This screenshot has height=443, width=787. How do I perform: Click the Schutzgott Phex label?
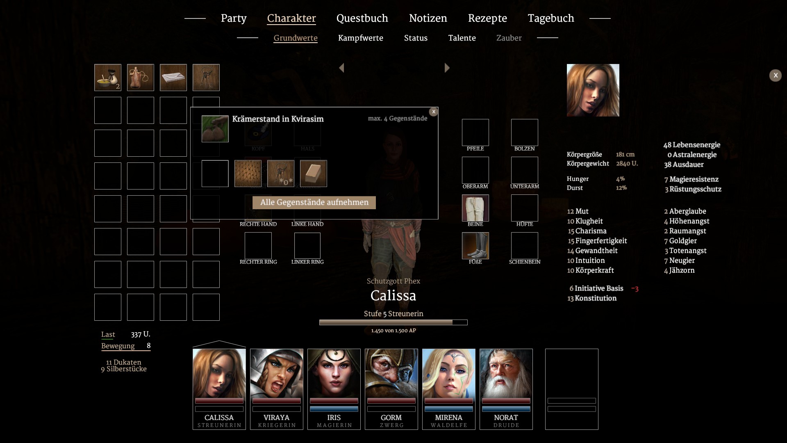[393, 281]
